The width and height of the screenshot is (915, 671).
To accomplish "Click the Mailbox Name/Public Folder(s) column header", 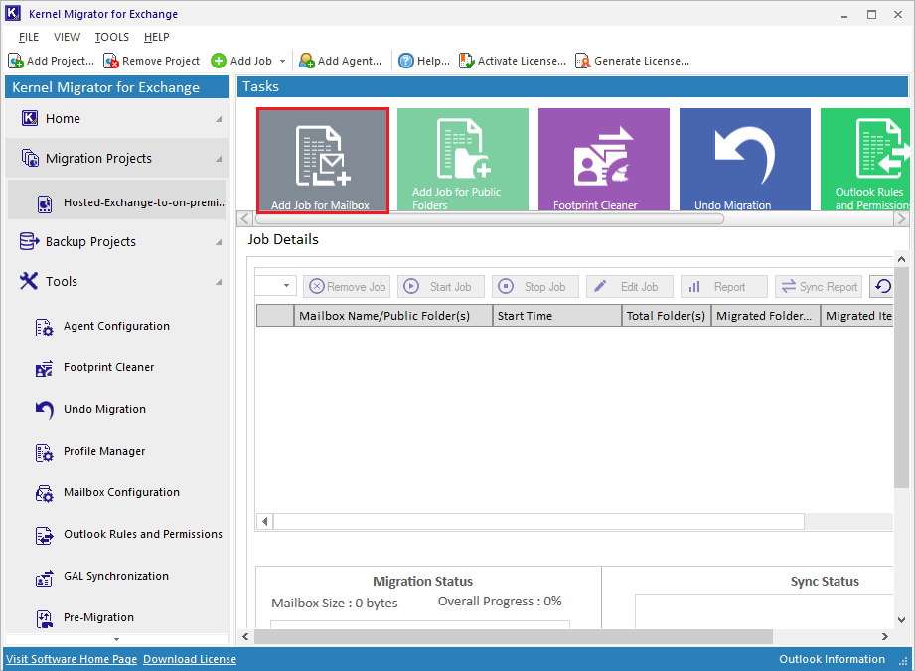I will (x=392, y=316).
